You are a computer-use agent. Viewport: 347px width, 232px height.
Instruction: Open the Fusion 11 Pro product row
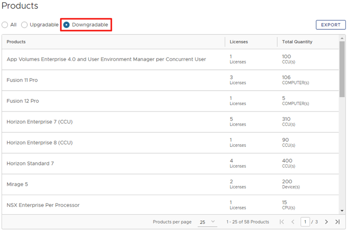[x=22, y=80]
